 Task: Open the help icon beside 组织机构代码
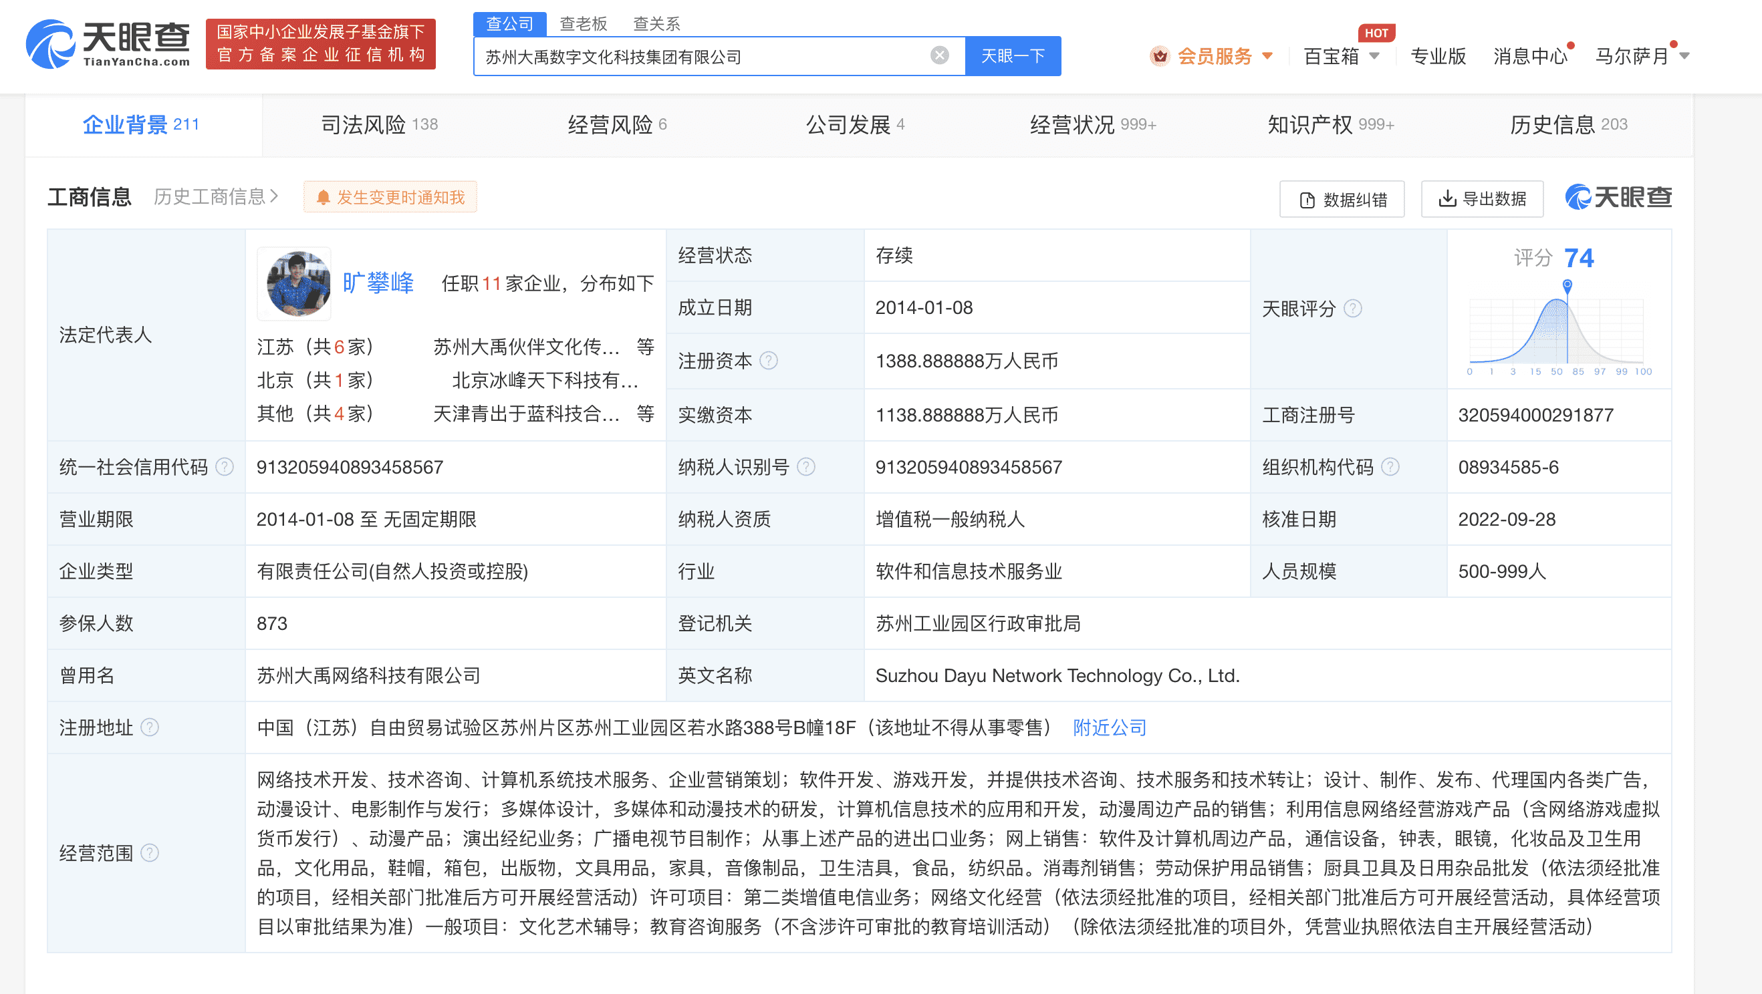(1390, 467)
